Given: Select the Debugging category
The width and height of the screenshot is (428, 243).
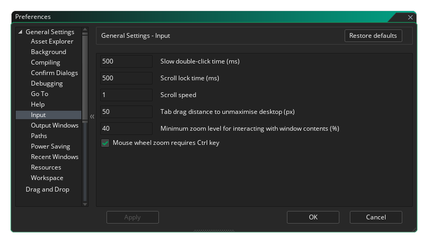Looking at the screenshot, I should click(x=47, y=83).
